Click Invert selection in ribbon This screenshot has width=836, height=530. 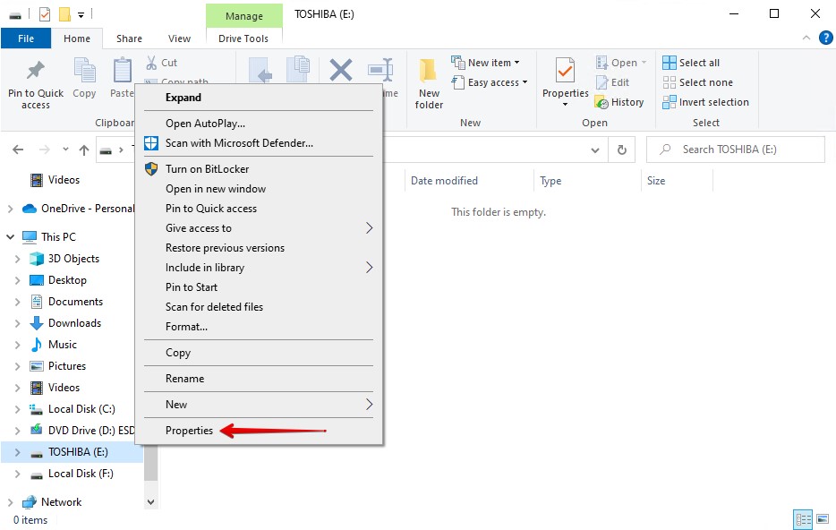(706, 102)
